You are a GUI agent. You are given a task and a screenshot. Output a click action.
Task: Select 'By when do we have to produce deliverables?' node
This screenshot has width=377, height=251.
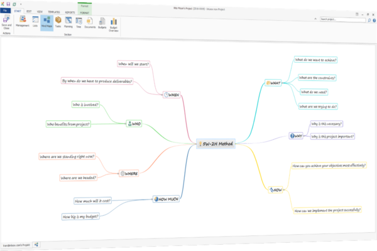point(97,81)
